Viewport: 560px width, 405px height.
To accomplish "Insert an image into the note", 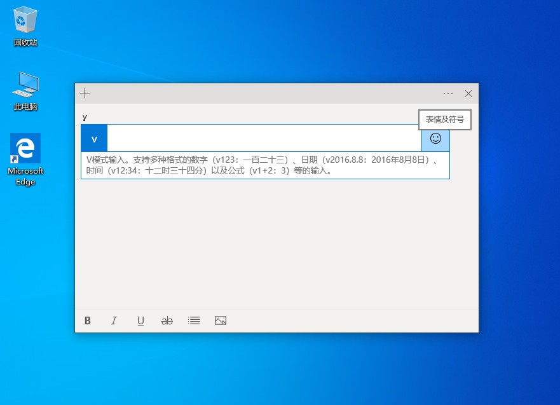I will click(x=221, y=320).
